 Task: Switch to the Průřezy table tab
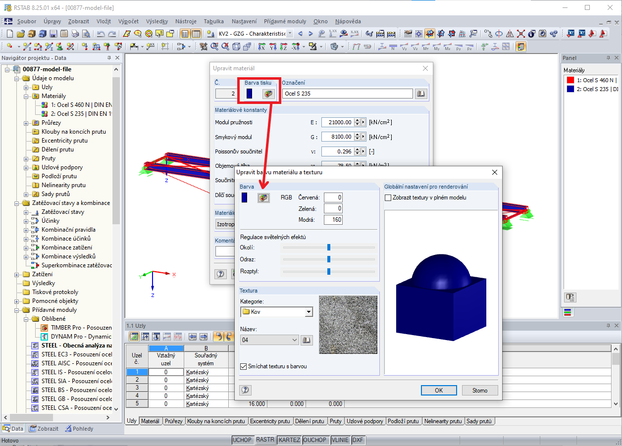[173, 421]
